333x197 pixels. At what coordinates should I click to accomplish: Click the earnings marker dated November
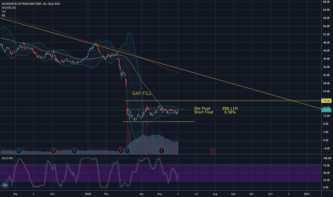[x=53, y=150]
